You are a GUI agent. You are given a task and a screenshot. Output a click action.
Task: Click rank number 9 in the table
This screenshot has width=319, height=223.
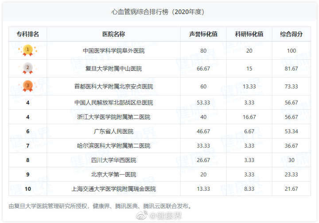[27, 174]
